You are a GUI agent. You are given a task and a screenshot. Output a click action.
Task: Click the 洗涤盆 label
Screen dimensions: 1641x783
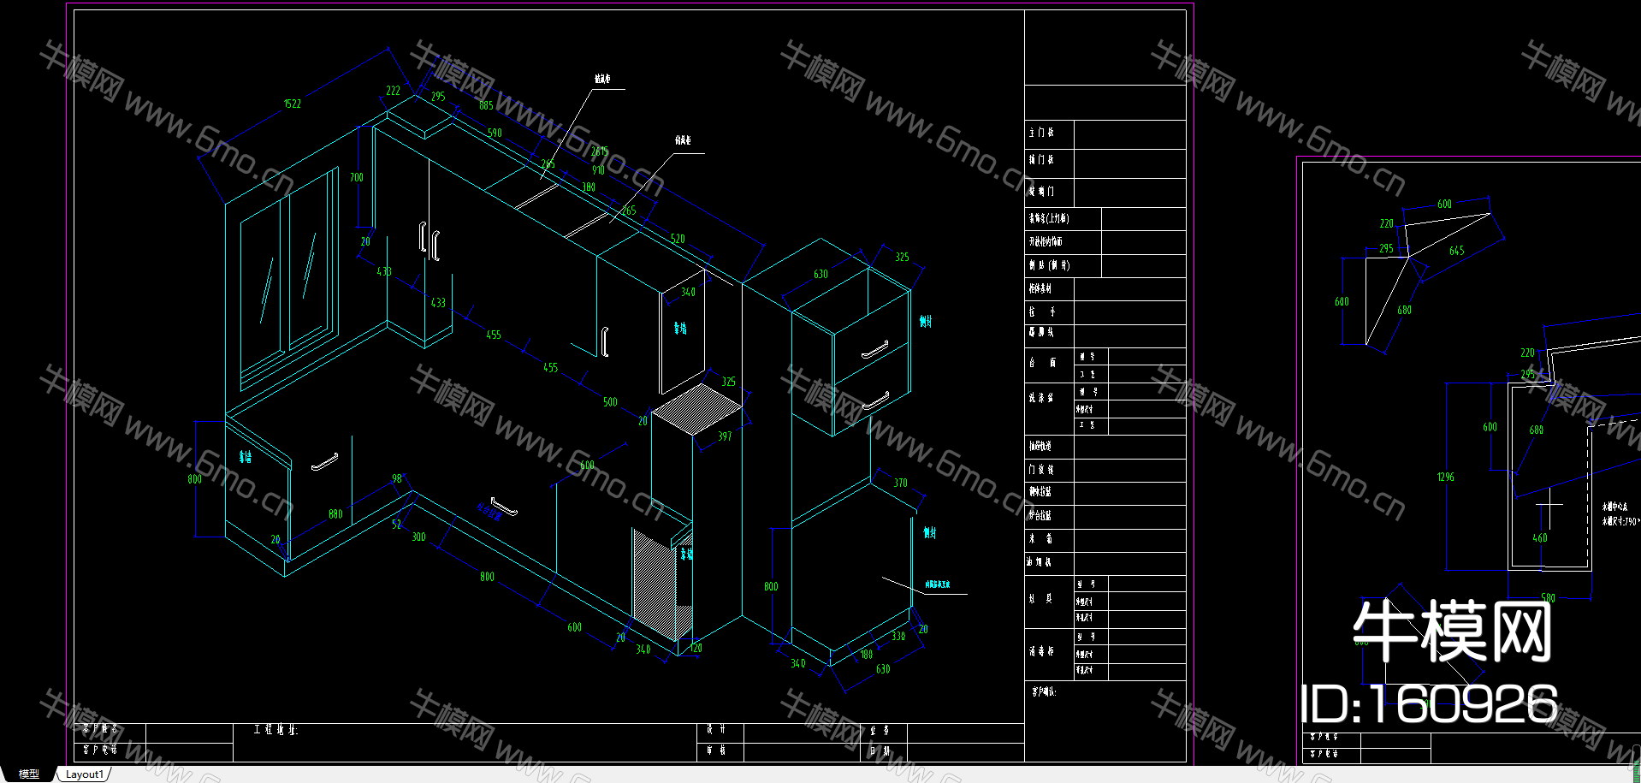(1041, 398)
